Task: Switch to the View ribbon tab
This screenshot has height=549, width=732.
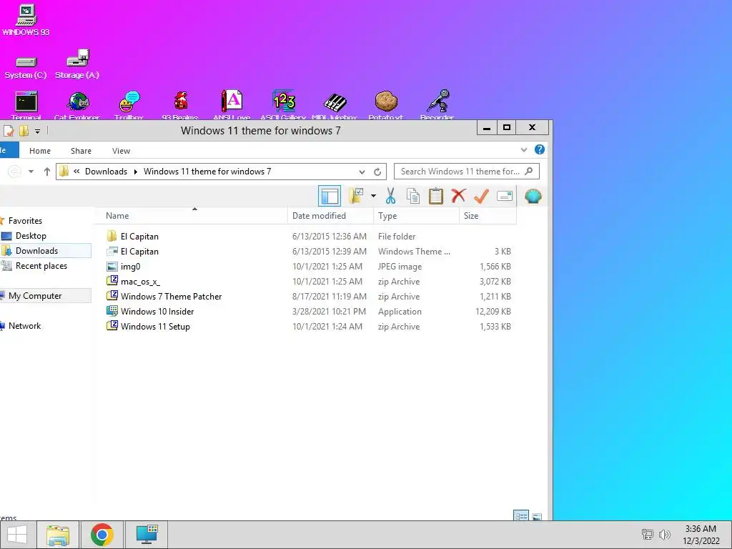Action: (x=121, y=151)
